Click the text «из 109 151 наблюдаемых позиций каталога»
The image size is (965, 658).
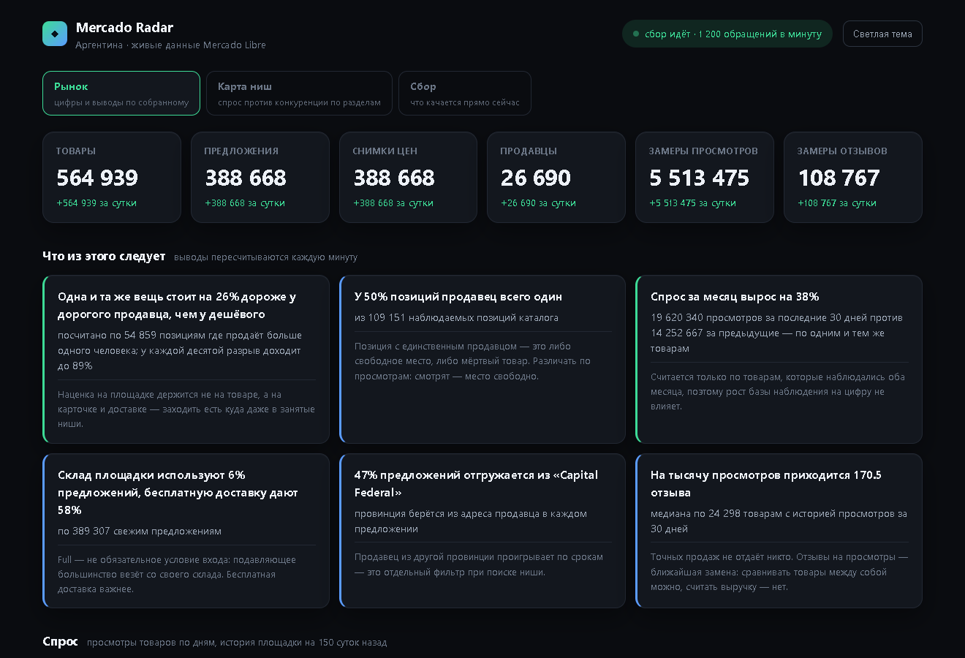[x=456, y=318]
